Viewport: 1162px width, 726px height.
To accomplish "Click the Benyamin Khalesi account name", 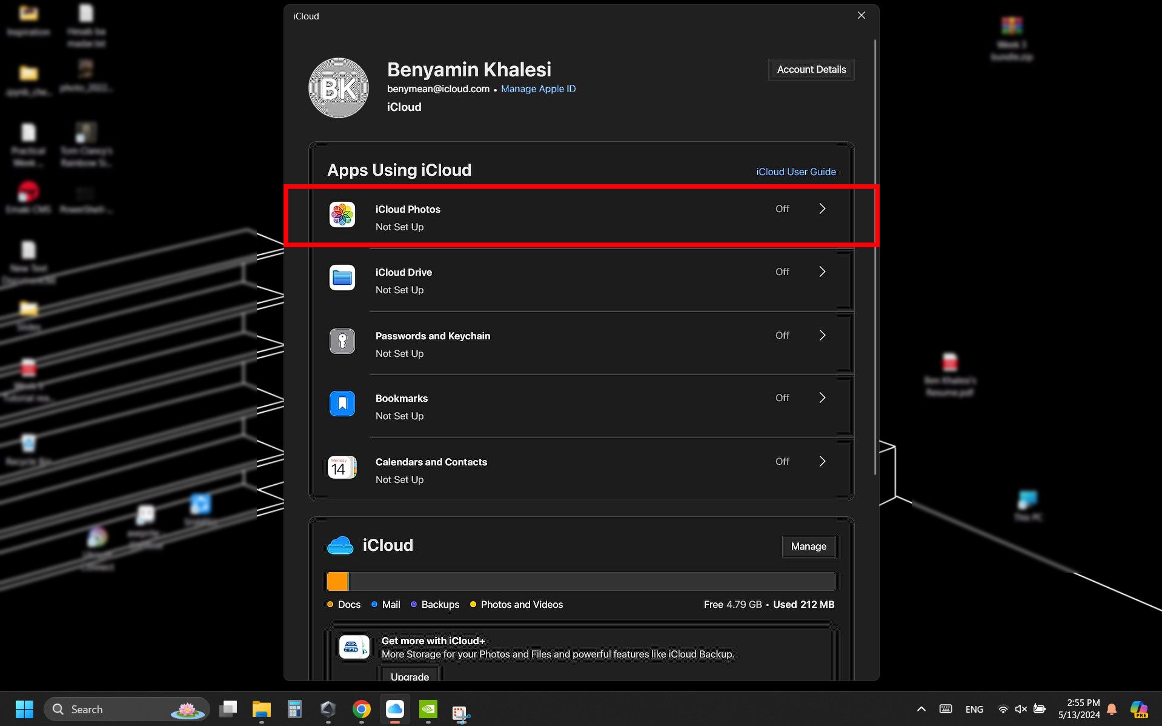I will 469,69.
